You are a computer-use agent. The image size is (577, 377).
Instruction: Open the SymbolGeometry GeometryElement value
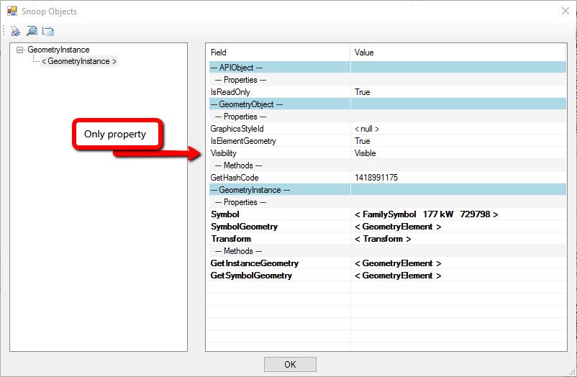coord(398,227)
